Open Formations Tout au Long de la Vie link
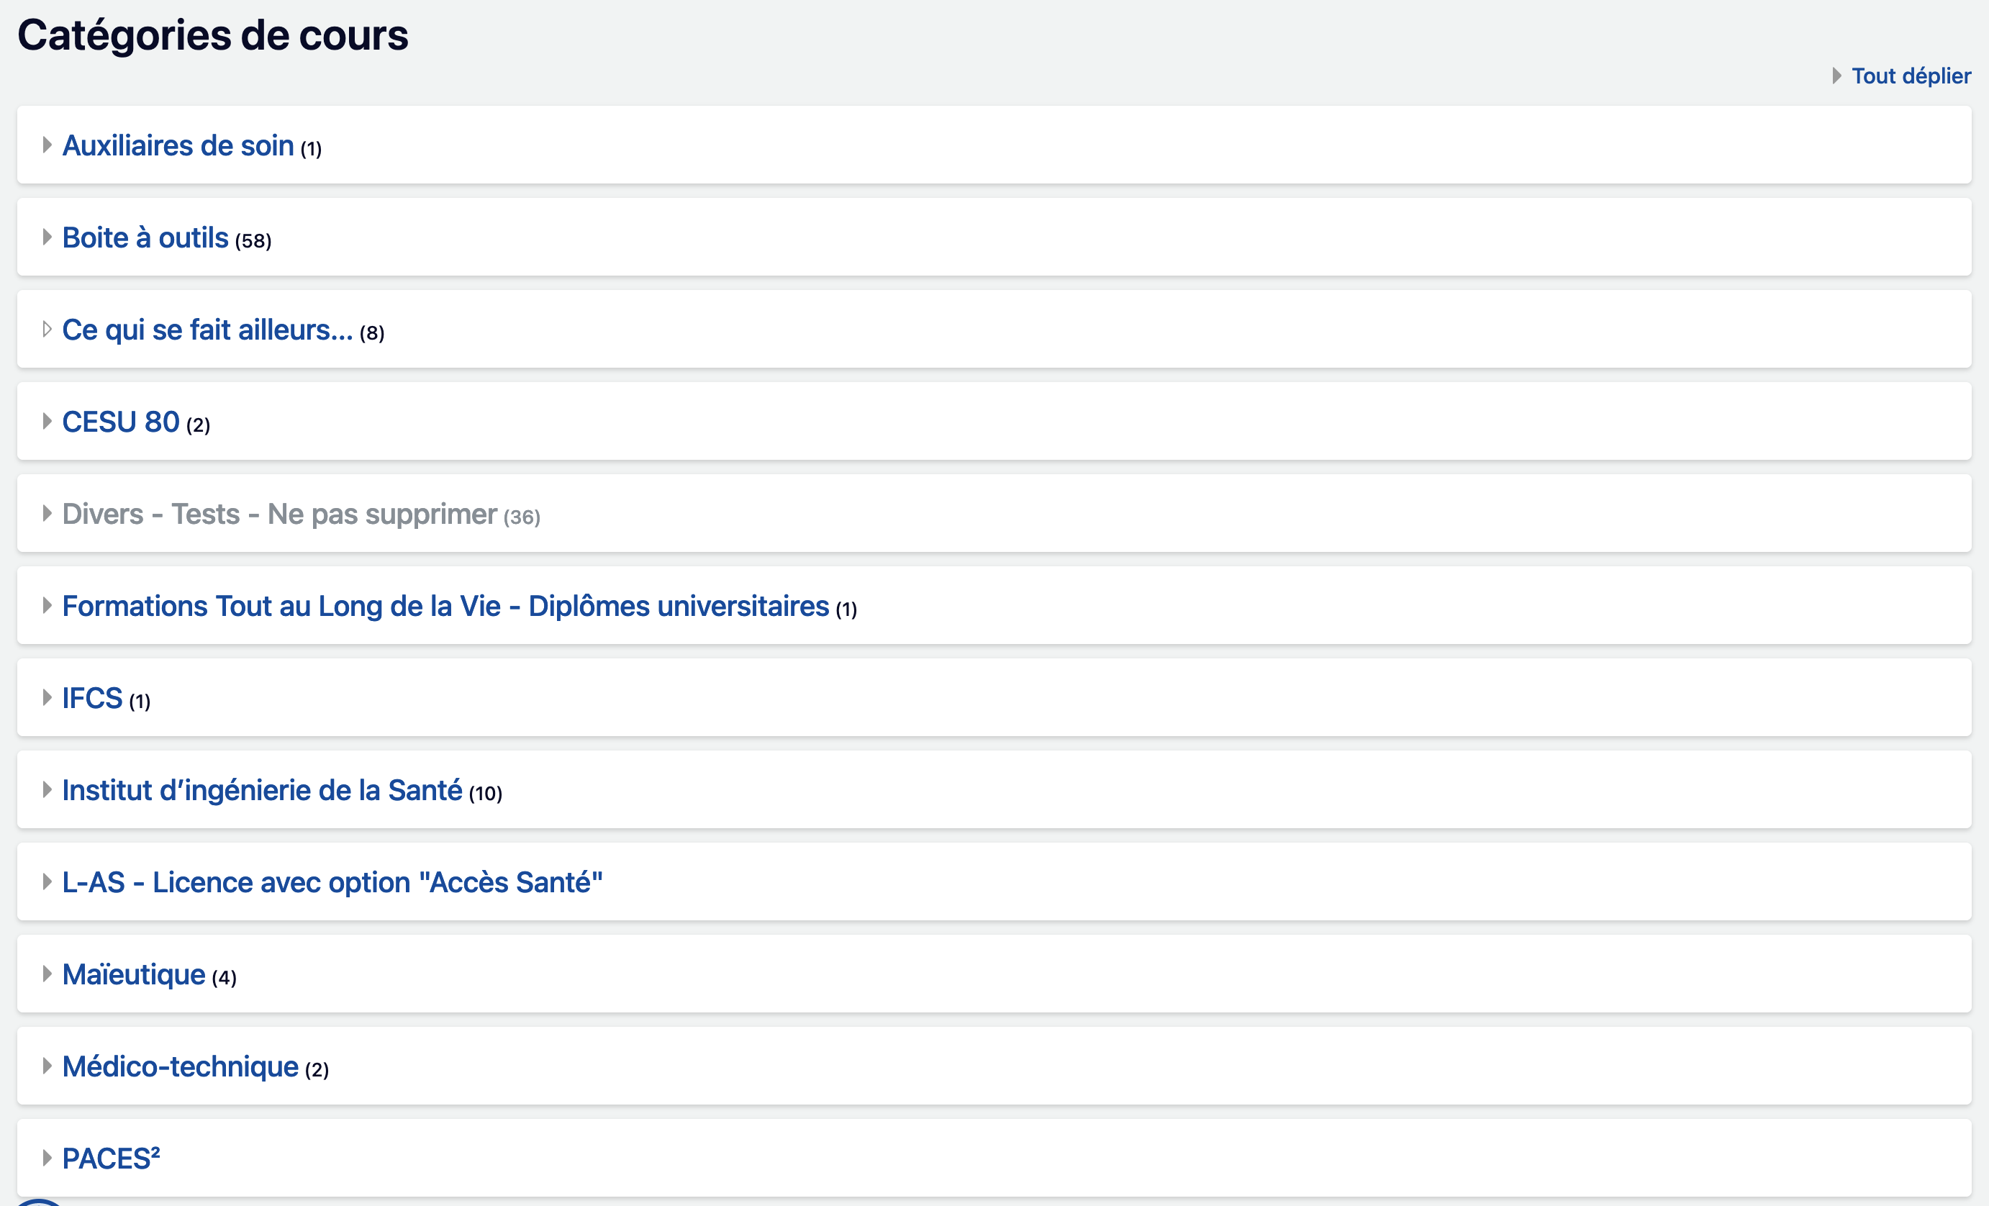1989x1206 pixels. [445, 606]
